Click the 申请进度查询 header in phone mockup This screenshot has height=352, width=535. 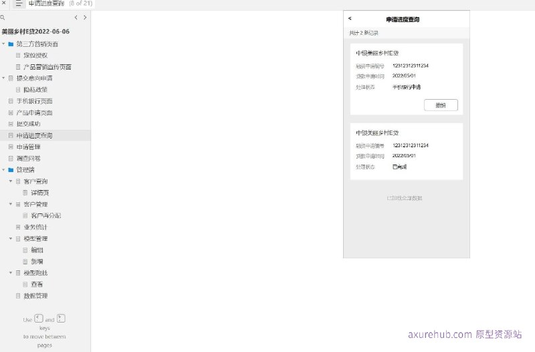point(403,19)
